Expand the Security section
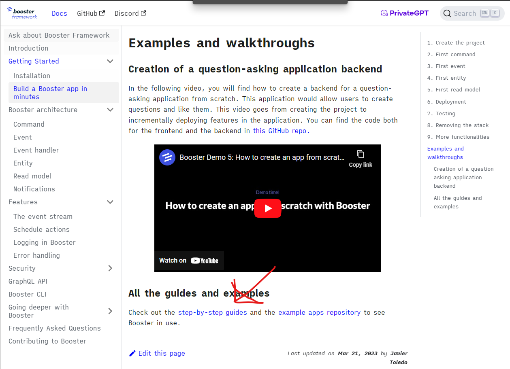Viewport: 510px width, 369px height. pos(110,268)
